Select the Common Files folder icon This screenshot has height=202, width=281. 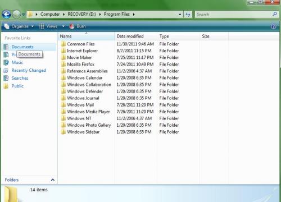point(64,44)
